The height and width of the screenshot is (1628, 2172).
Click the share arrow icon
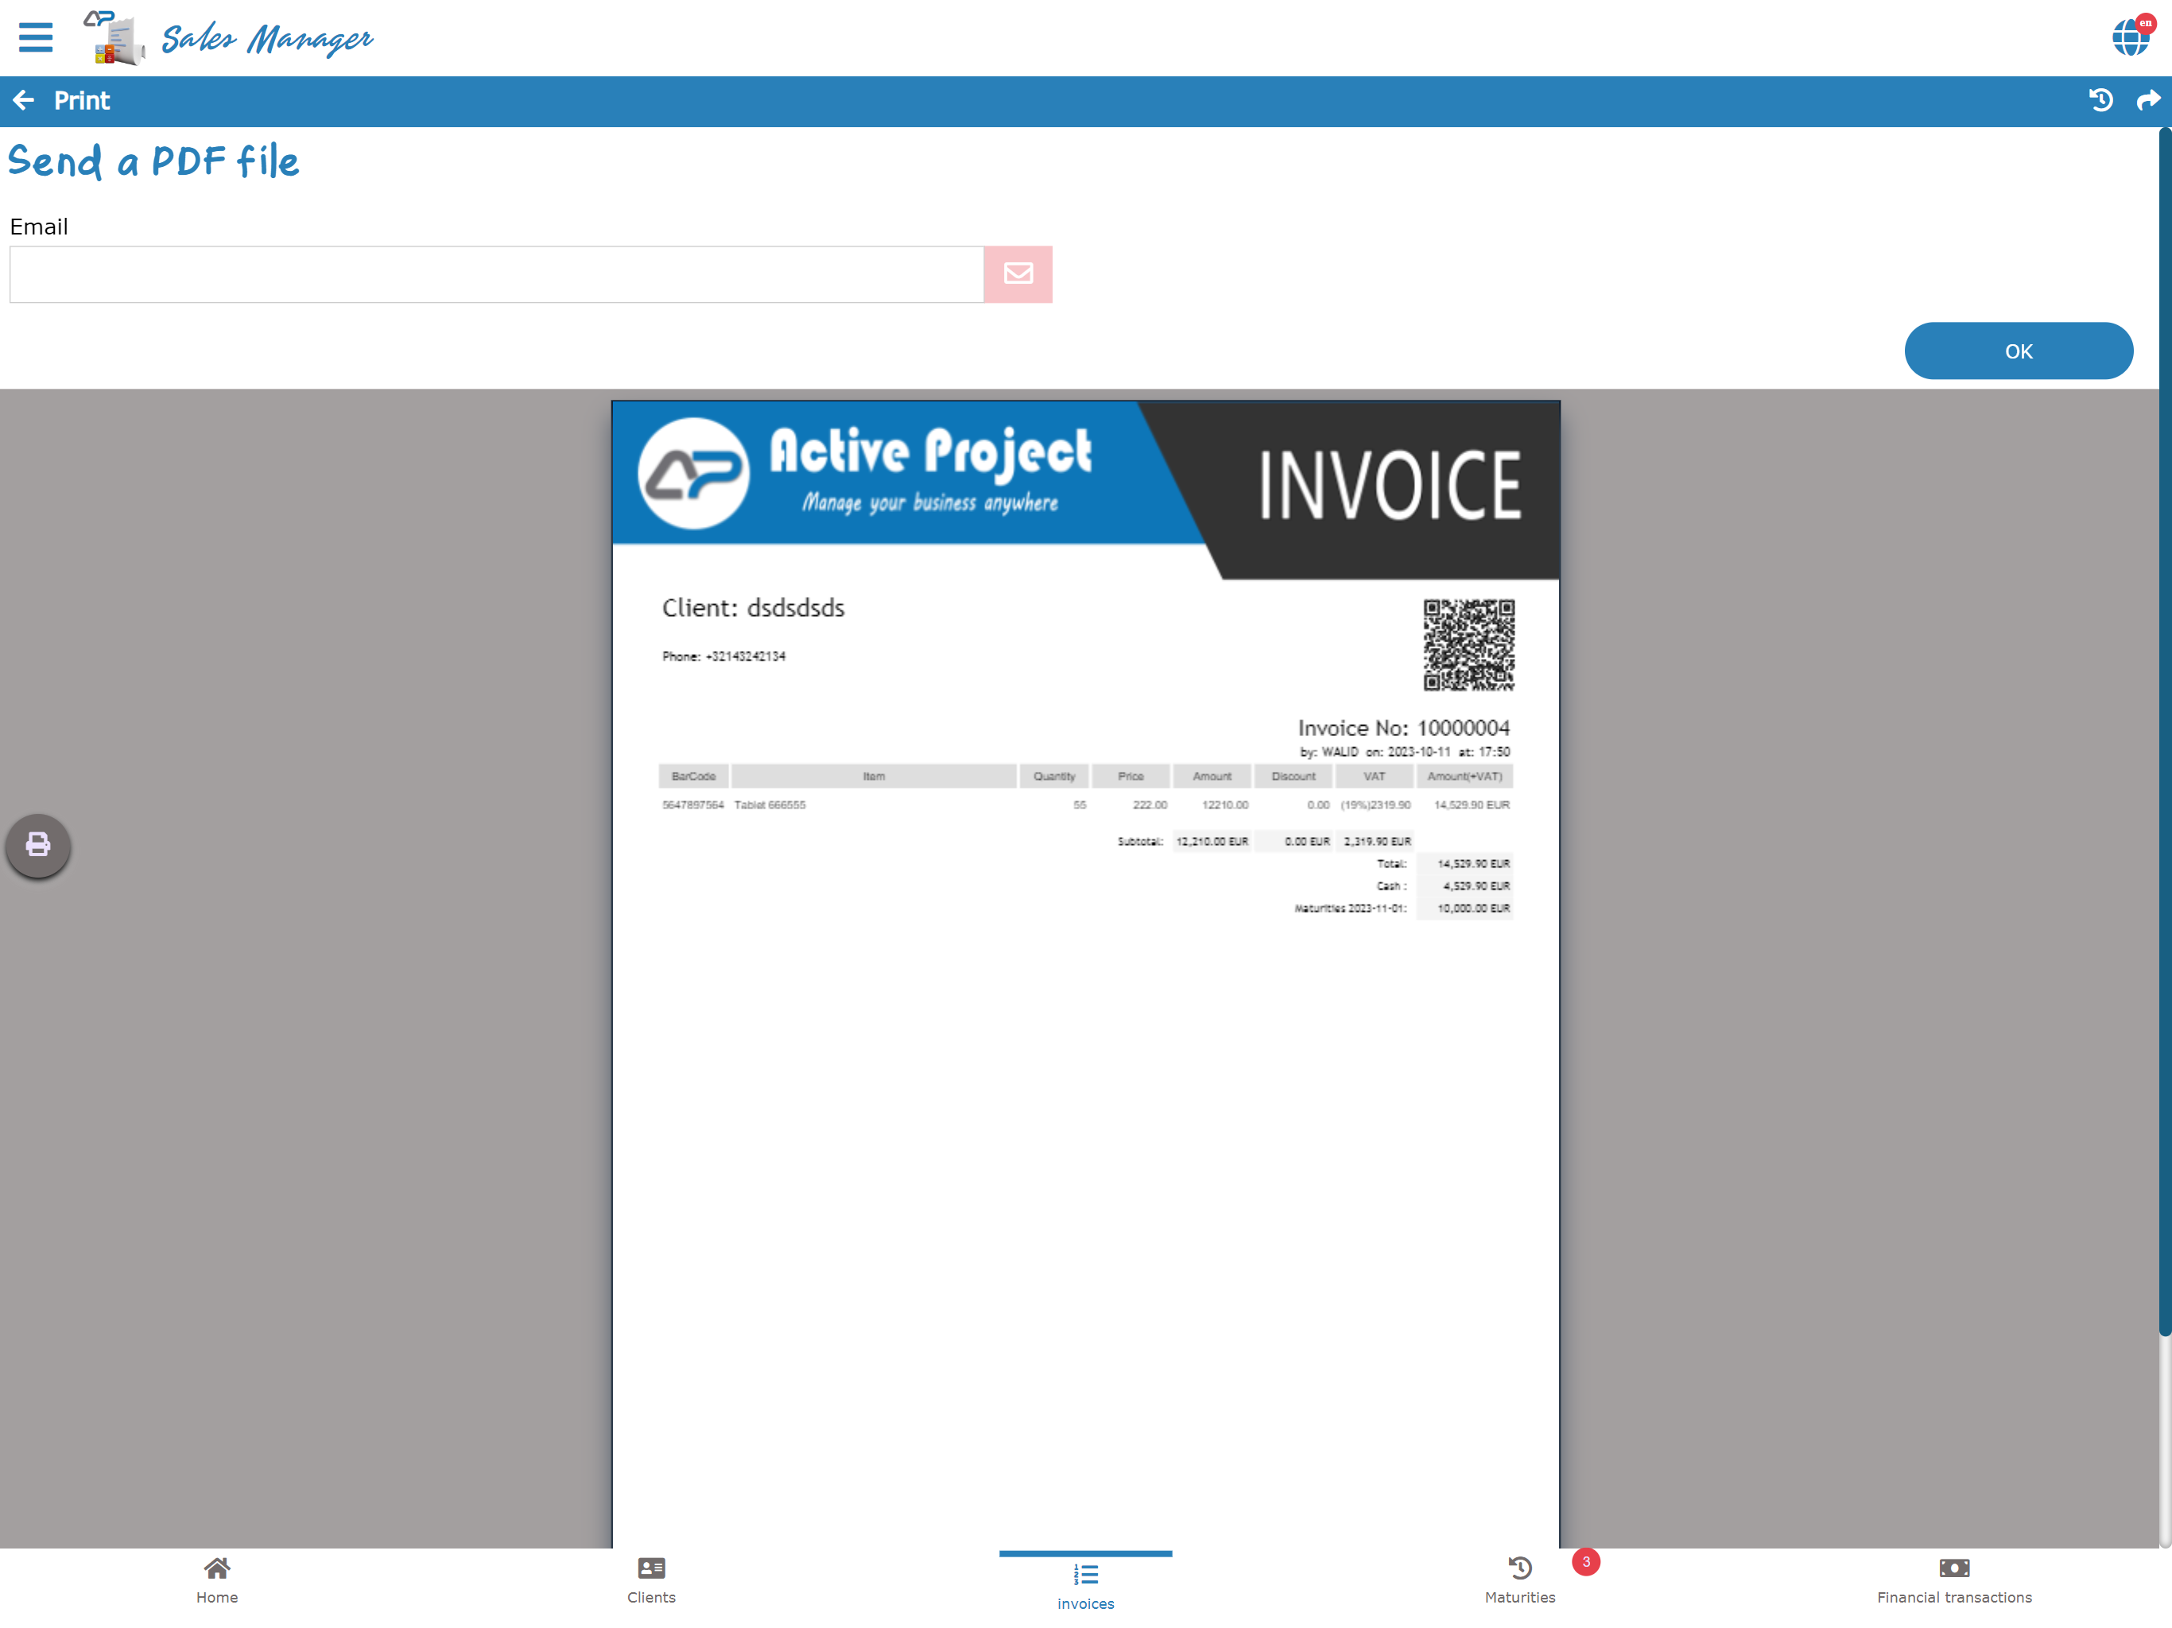point(2147,100)
